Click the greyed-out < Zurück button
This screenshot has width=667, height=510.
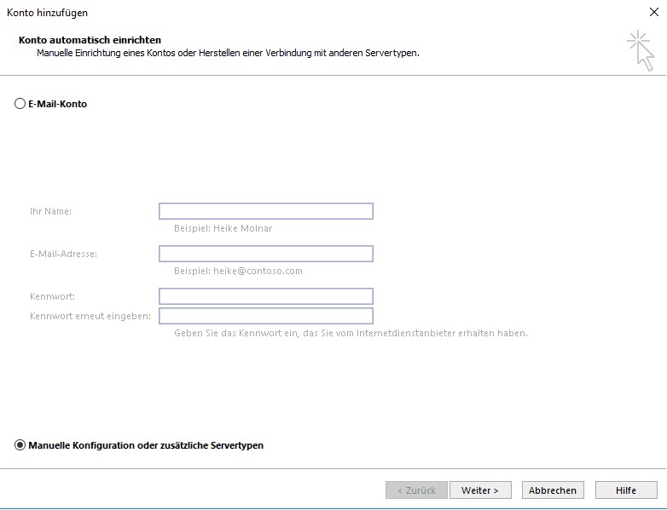point(415,490)
